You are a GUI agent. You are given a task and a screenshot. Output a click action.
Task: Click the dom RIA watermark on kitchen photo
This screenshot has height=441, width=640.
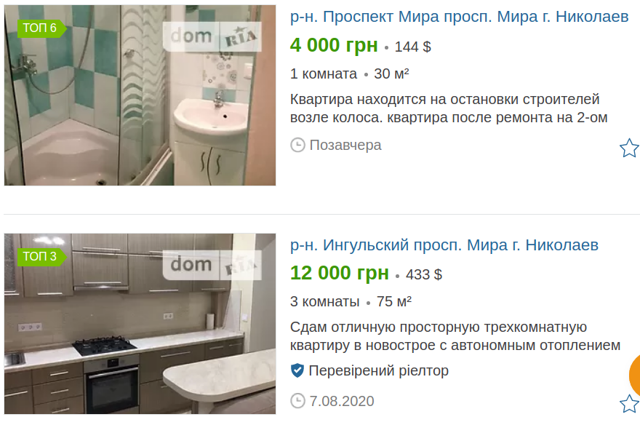click(212, 265)
